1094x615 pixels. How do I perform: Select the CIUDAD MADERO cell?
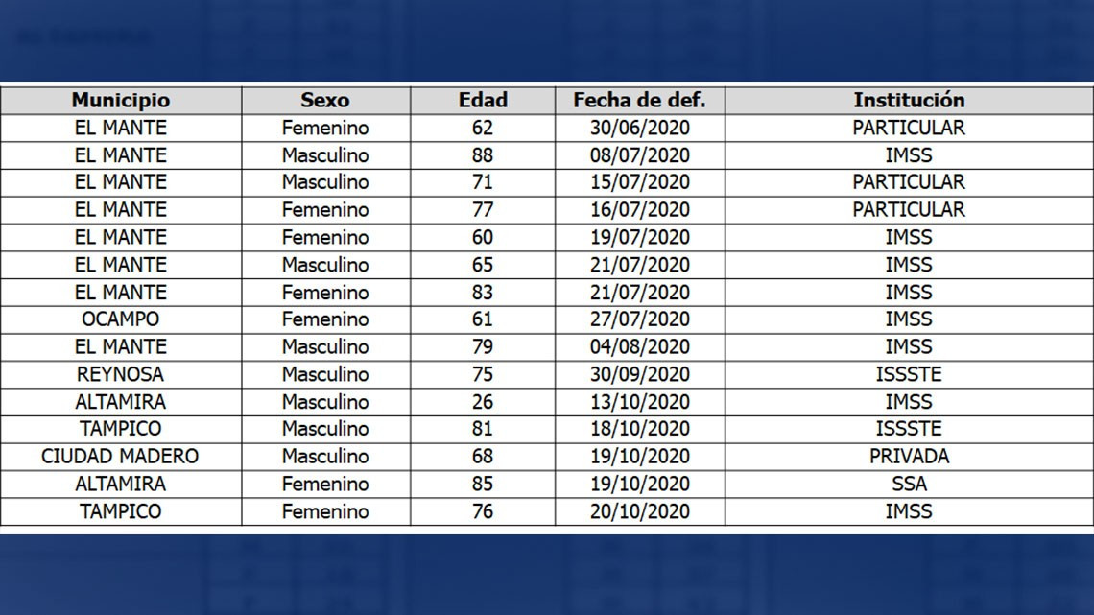[x=121, y=457]
